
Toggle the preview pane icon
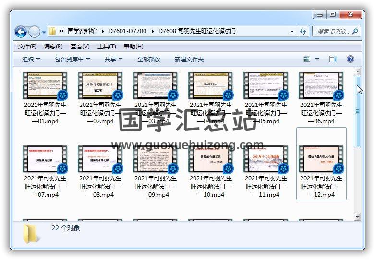(333, 59)
